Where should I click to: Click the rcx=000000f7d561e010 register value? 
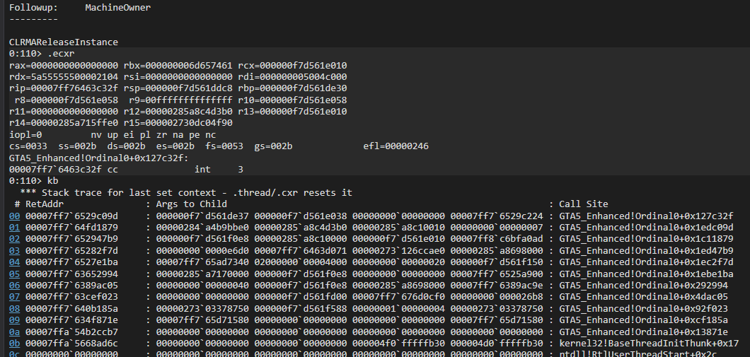point(292,66)
